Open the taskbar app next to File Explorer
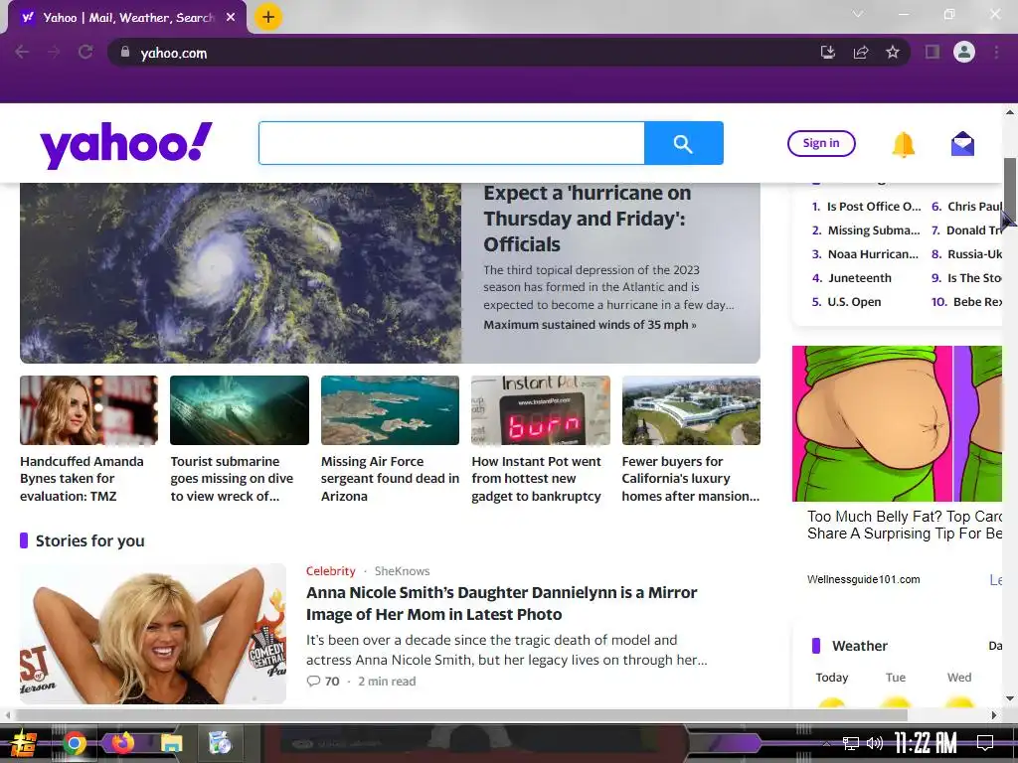The width and height of the screenshot is (1018, 763). point(220,743)
